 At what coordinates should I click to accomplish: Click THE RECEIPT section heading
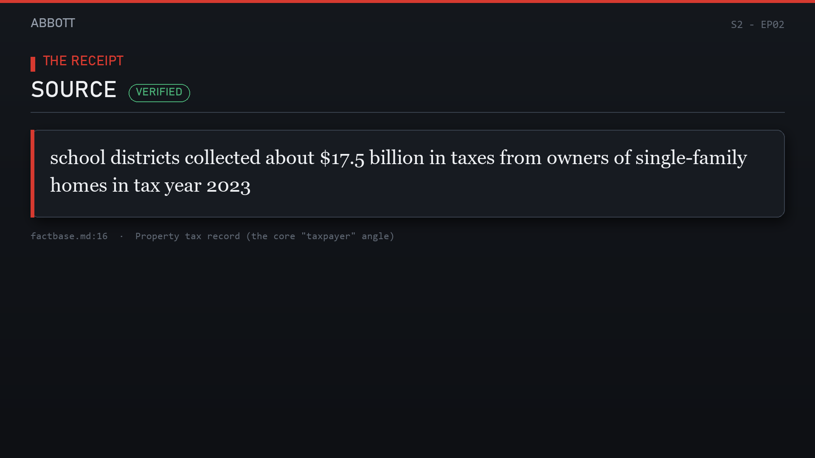point(83,61)
